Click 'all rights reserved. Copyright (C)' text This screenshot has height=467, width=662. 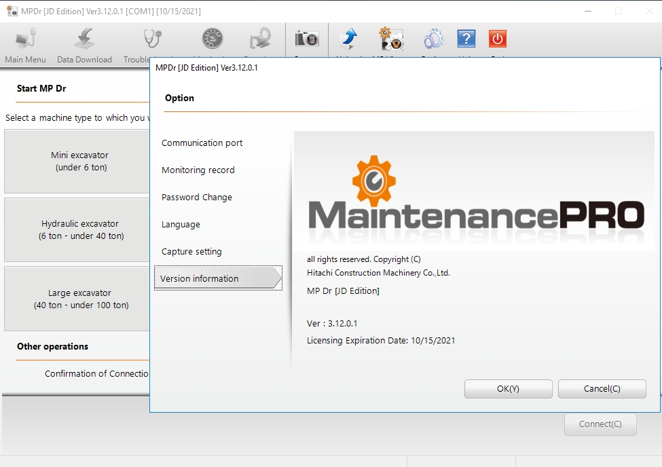point(363,259)
